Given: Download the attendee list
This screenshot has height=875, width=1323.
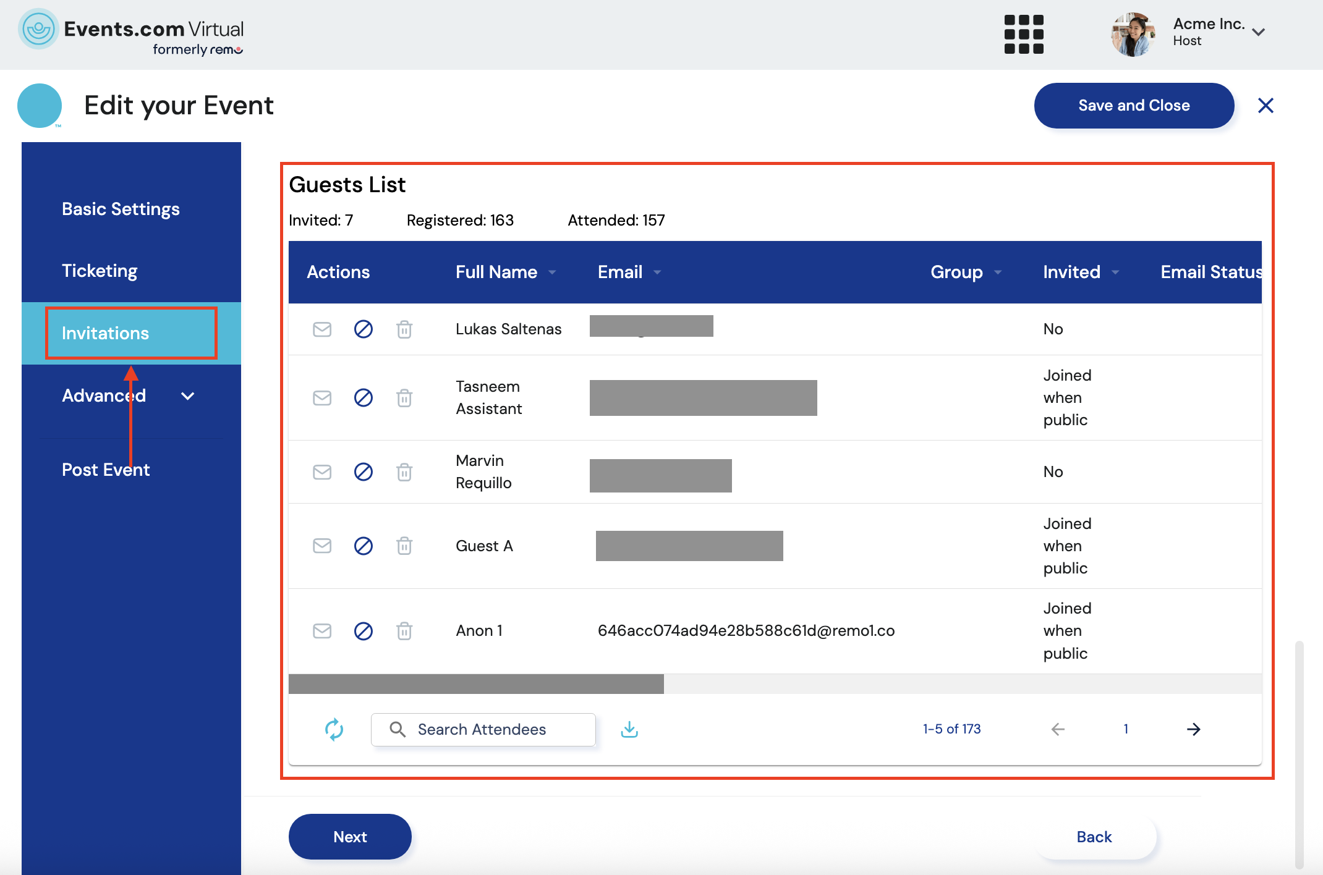Looking at the screenshot, I should coord(629,729).
